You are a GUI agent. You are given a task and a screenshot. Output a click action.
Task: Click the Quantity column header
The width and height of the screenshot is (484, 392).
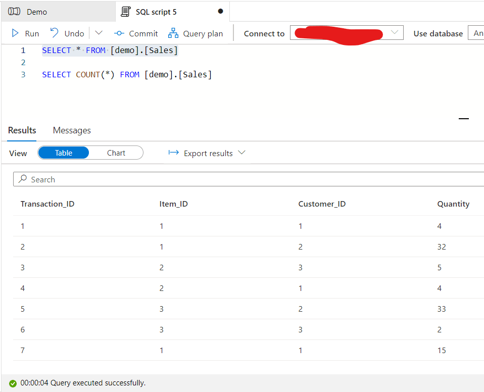click(453, 204)
